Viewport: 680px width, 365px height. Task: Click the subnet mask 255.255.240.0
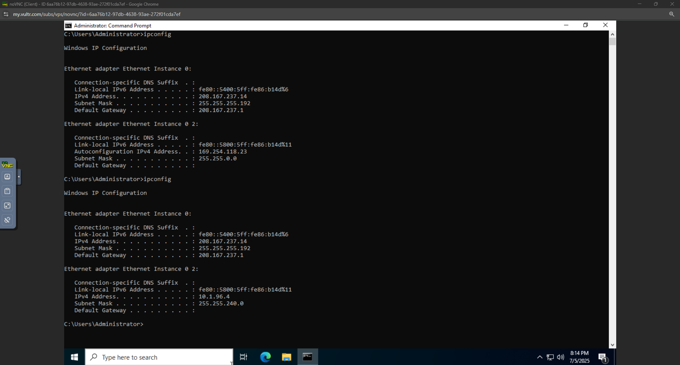pos(221,303)
